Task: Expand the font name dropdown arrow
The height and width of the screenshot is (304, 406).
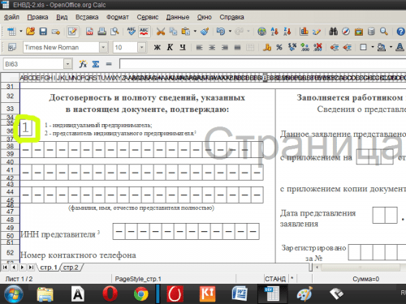Action: [103, 48]
